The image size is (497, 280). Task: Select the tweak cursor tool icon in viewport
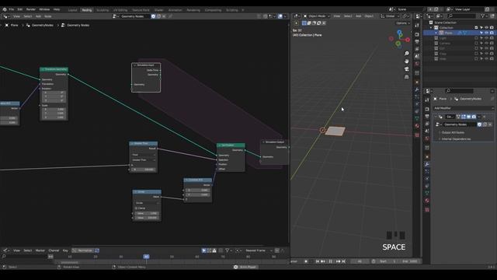[x=297, y=23]
